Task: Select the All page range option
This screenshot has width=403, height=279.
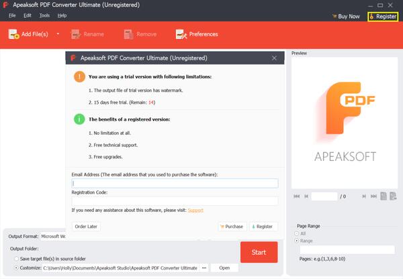Action: point(298,233)
